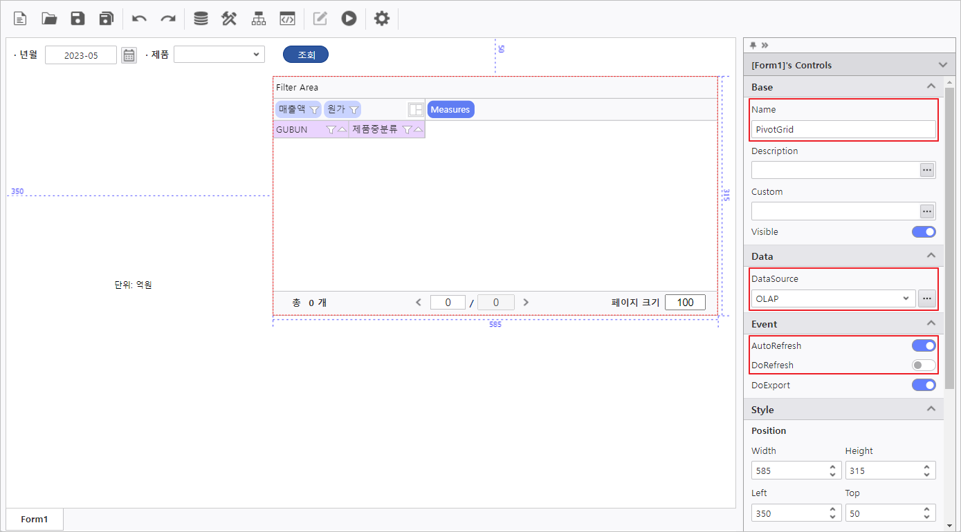
Task: Open Custom ellipsis button
Action: [x=927, y=211]
